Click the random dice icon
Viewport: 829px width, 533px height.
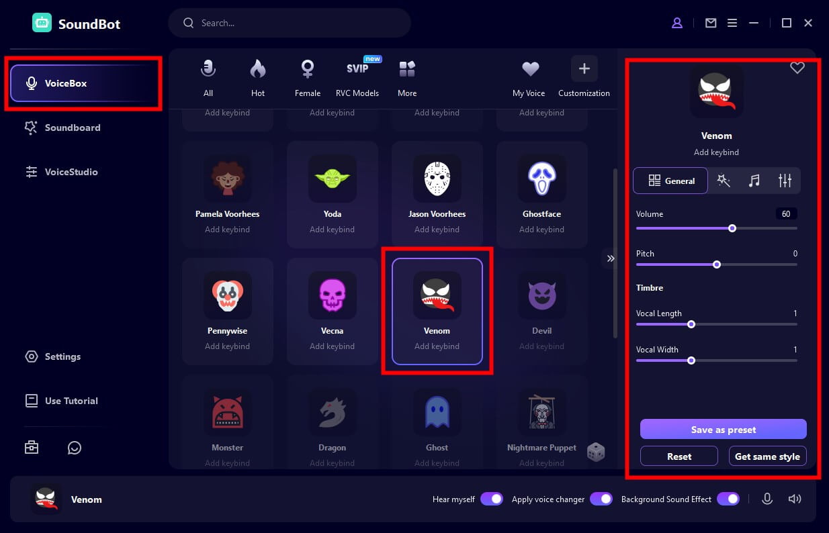click(x=595, y=452)
